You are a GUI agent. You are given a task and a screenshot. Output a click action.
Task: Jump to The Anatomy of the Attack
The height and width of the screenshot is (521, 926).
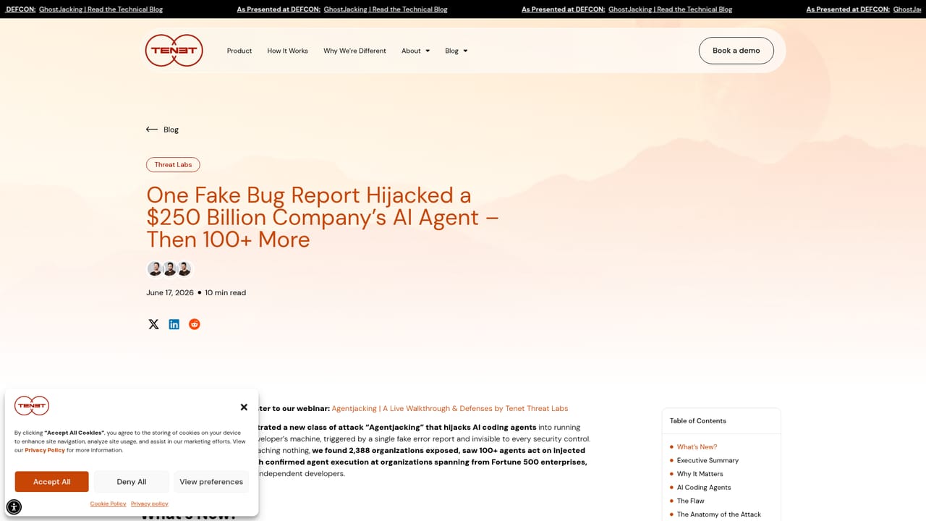pos(719,514)
